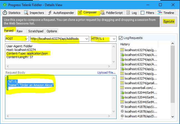The image size is (180, 124).
Task: Select the www.powerball.com/… history row
Action: (x=139, y=88)
